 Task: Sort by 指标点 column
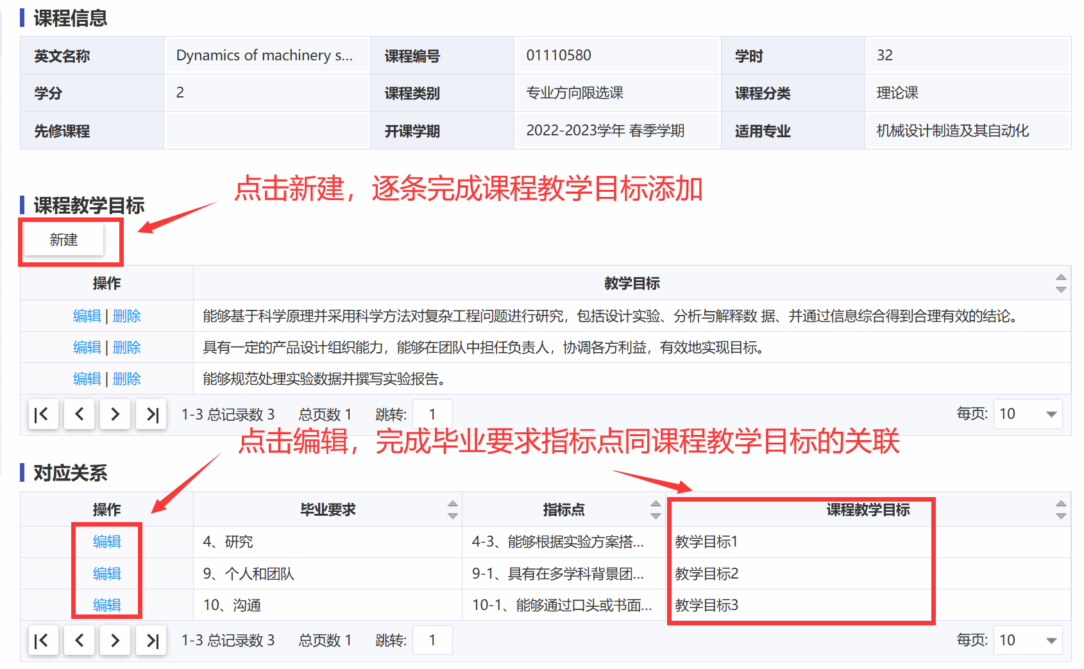[x=656, y=510]
